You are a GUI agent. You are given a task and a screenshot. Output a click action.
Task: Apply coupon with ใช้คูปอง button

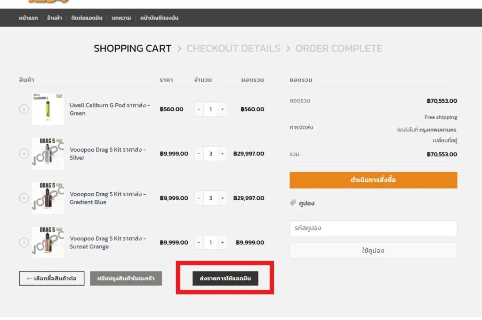click(373, 251)
